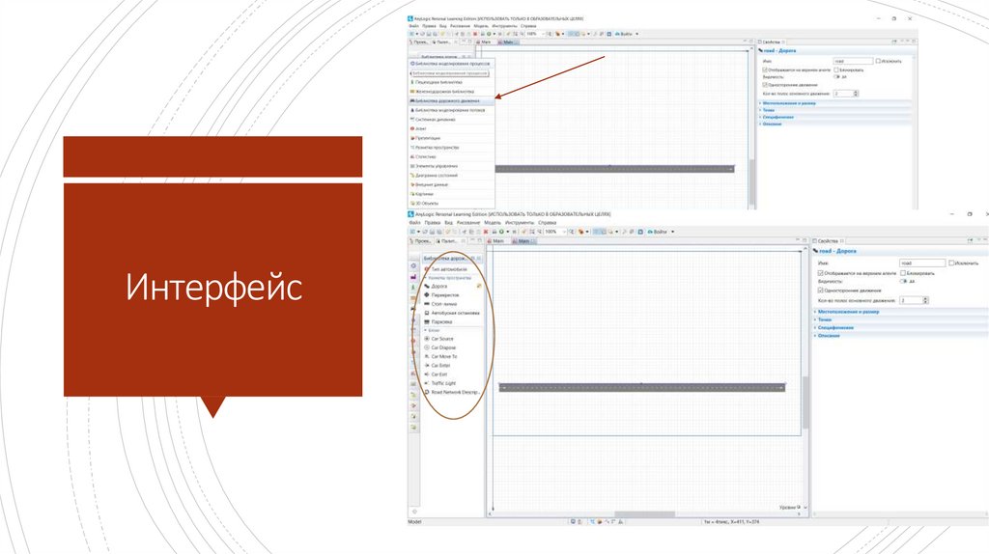Open pedestrian library icon in lower vertical strip
Viewport: 989px width, 554px height.
(x=413, y=288)
